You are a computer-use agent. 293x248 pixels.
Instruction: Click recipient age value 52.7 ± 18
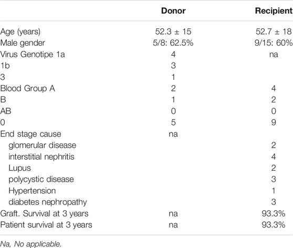(x=274, y=32)
